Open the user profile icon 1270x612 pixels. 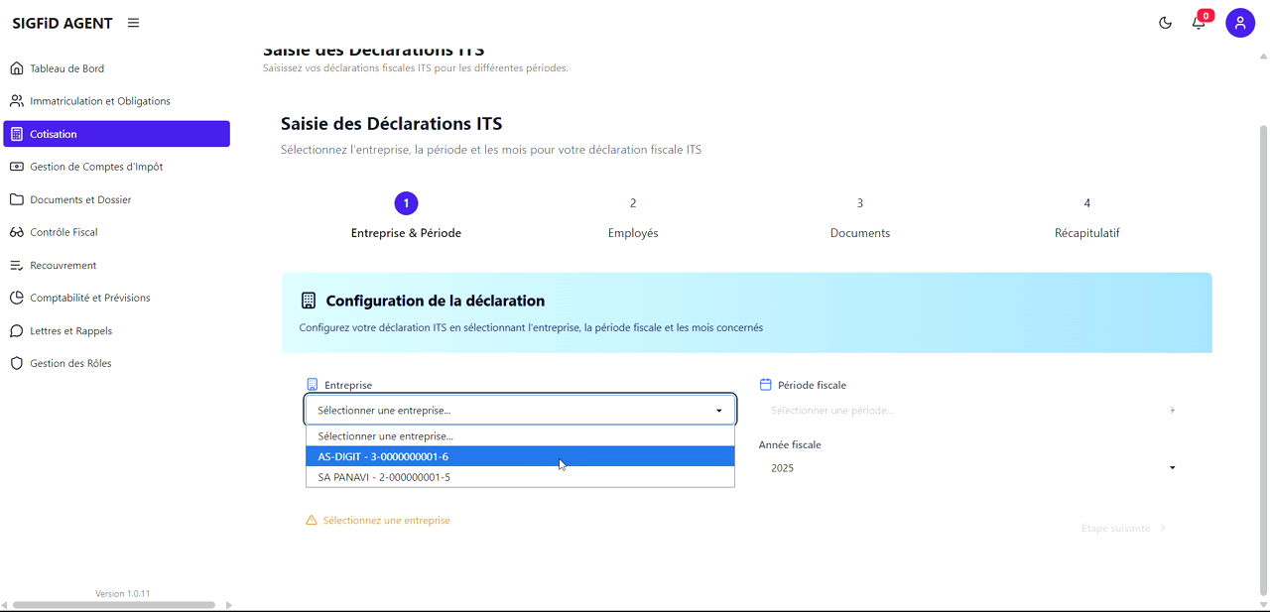pyautogui.click(x=1240, y=22)
